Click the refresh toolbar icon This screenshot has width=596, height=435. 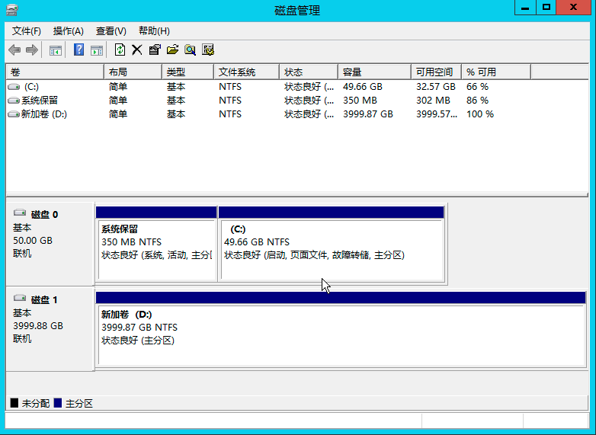point(120,50)
